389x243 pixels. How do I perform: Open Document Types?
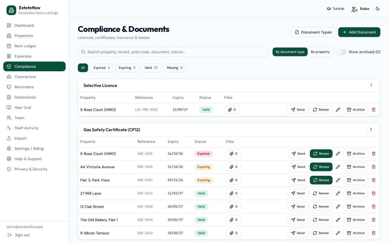(x=313, y=32)
